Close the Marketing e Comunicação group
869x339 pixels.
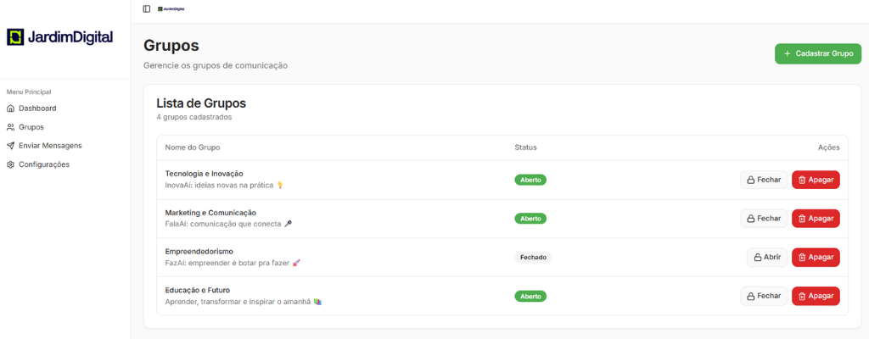tap(764, 219)
